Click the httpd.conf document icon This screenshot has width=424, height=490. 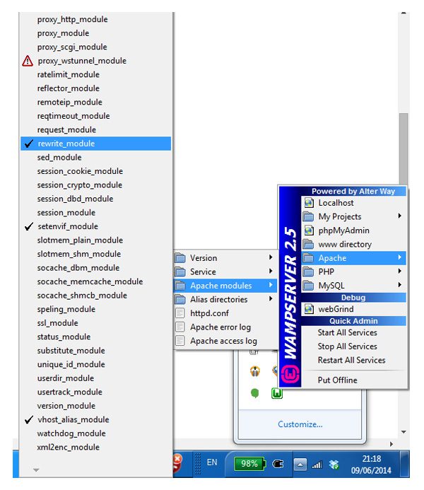click(180, 313)
